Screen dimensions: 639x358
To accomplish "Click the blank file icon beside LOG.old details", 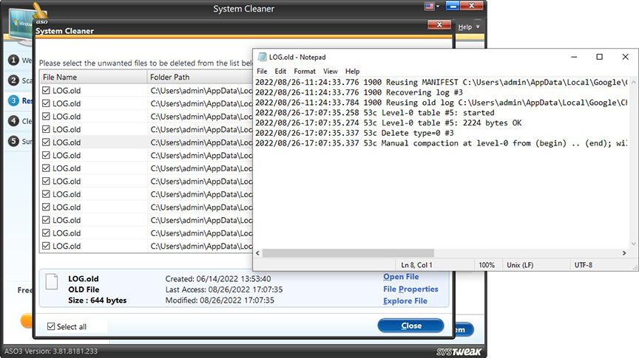I will pyautogui.click(x=52, y=281).
